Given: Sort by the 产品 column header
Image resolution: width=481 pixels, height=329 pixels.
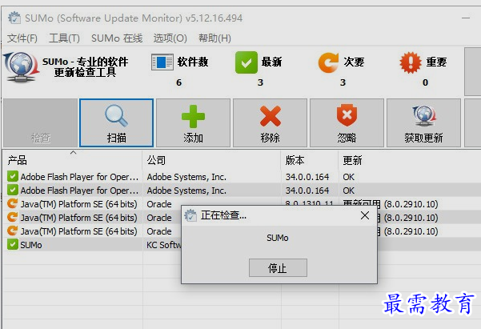Looking at the screenshot, I should tap(72, 160).
